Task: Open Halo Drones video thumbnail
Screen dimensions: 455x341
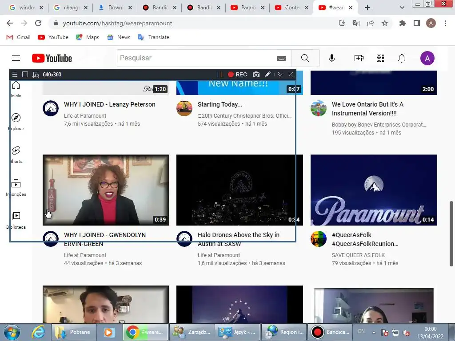Action: pyautogui.click(x=239, y=190)
